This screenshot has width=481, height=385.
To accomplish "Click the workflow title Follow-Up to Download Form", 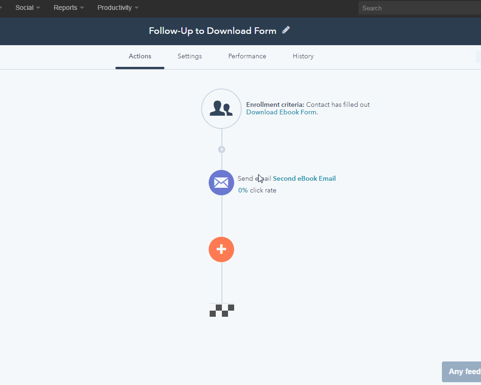I will point(212,31).
